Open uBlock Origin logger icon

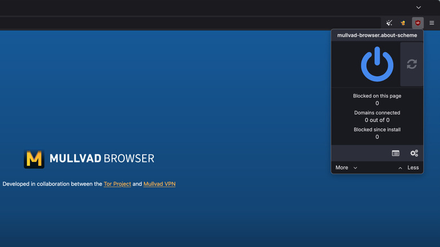click(x=395, y=153)
